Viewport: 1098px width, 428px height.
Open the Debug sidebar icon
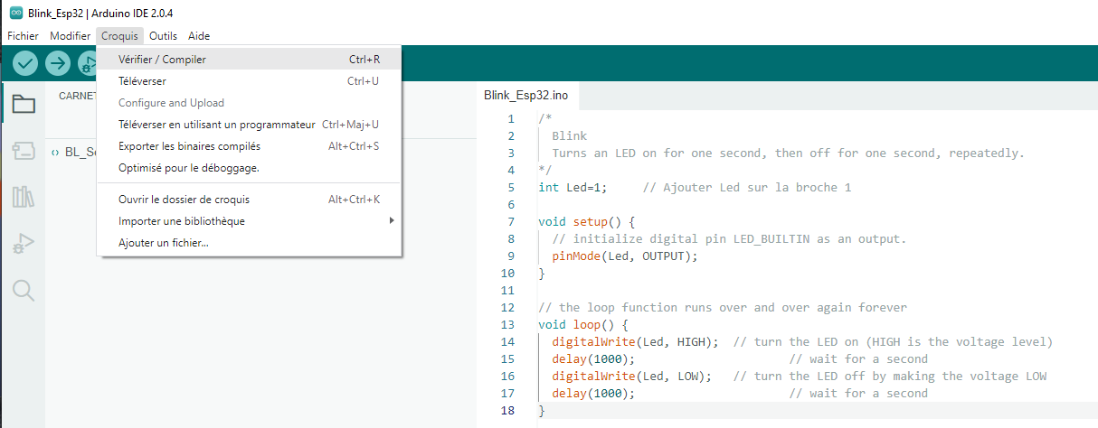pos(24,243)
